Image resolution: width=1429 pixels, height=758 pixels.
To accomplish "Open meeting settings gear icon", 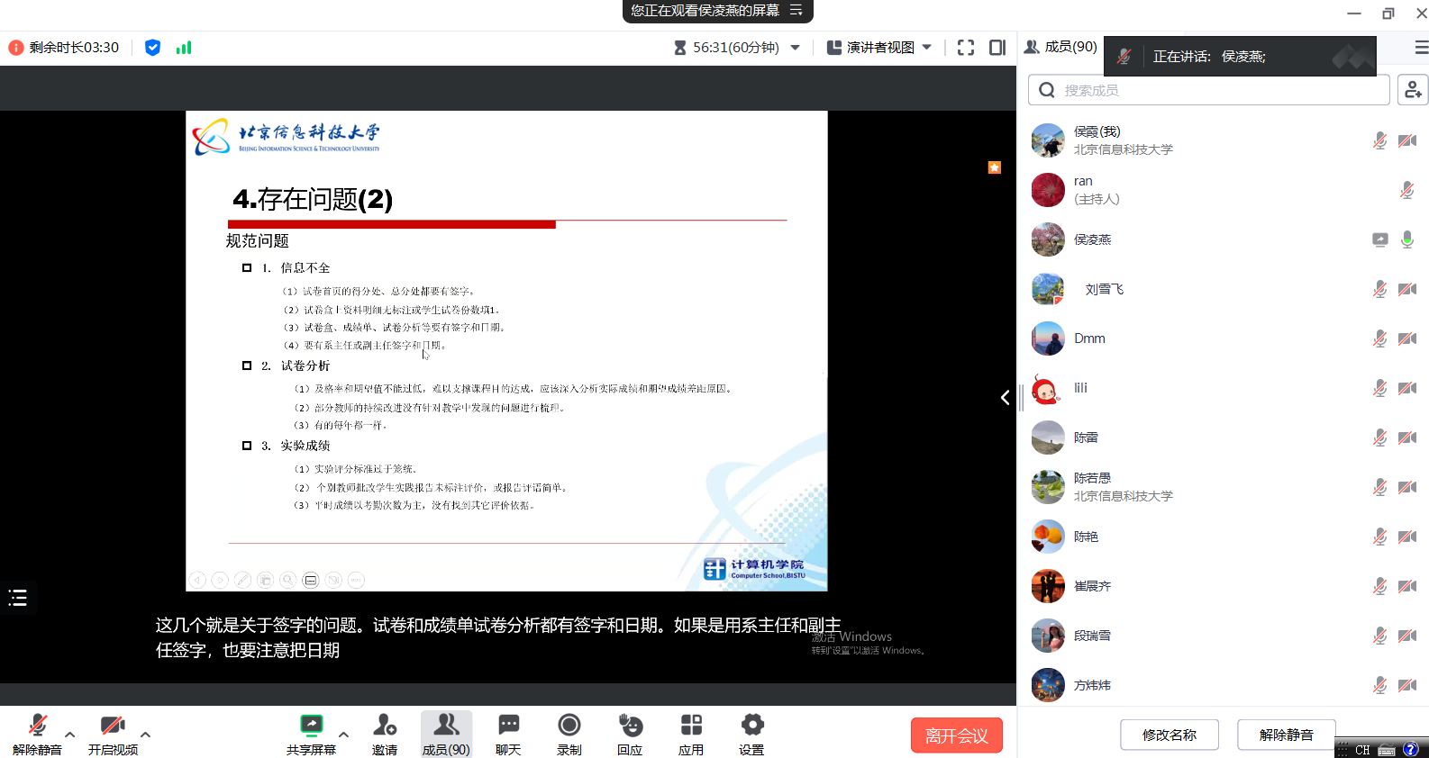I will tap(751, 734).
